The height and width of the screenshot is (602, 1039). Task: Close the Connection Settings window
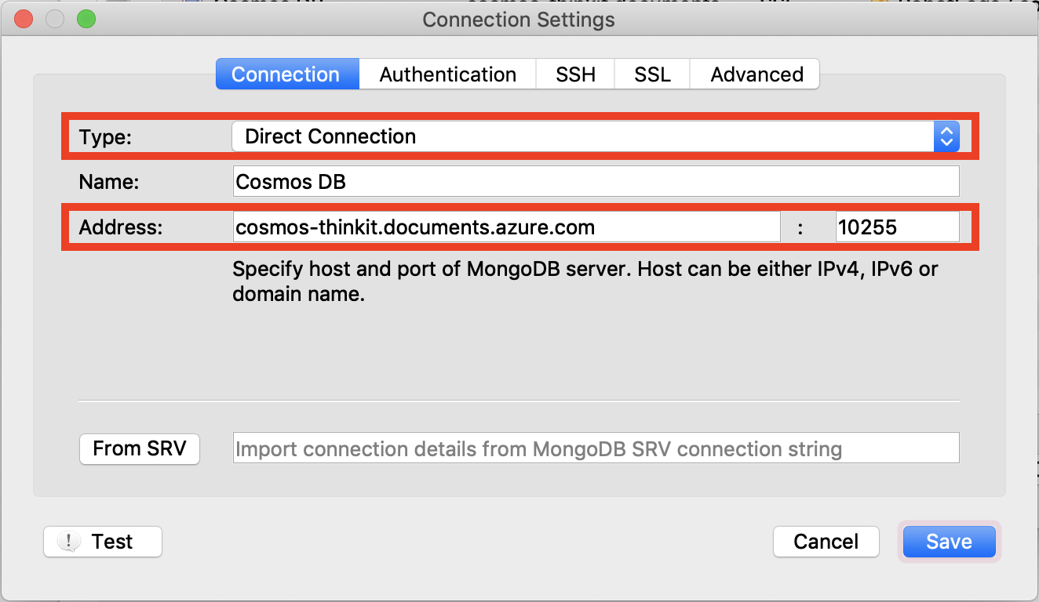click(x=24, y=19)
